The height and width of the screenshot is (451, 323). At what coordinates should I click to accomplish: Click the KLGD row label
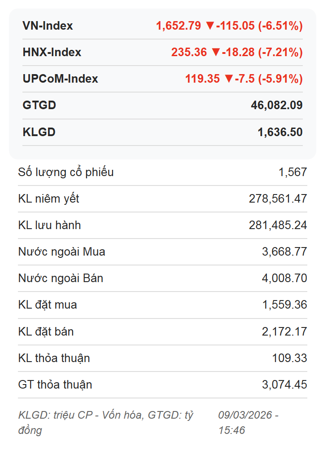click(39, 133)
